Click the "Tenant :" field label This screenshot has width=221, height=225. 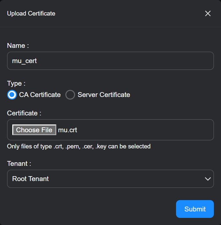(x=19, y=164)
